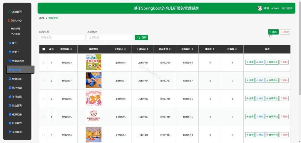Click the home icon beside 系统首页
301x143 pixels.
10,12
